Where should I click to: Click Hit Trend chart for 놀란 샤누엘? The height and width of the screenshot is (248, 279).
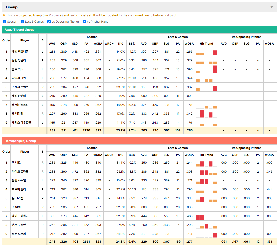click(206, 180)
